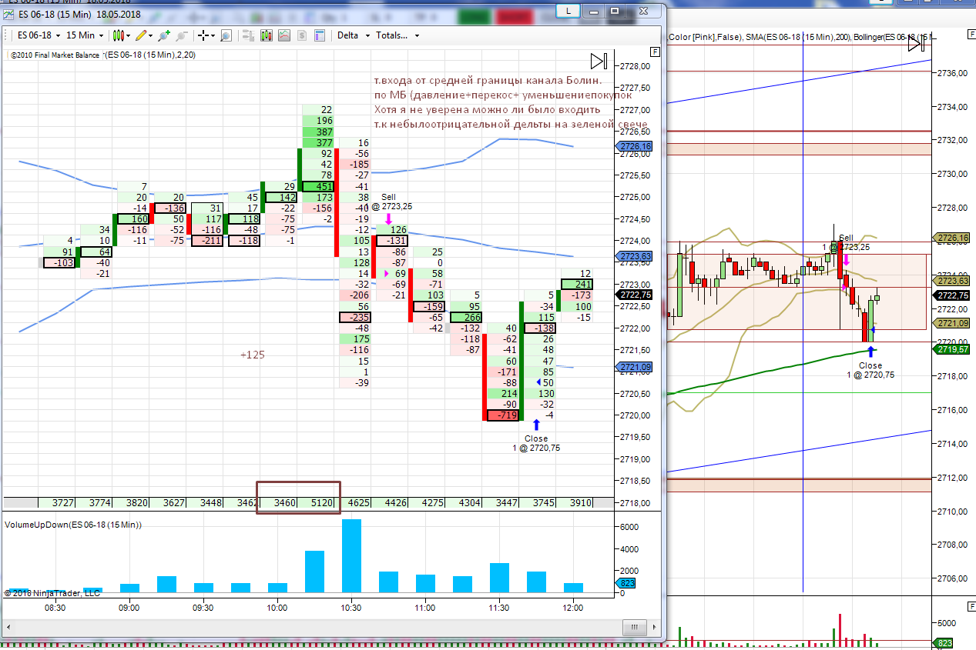976x650 pixels.
Task: Open the Delta dropdown
Action: 354,35
